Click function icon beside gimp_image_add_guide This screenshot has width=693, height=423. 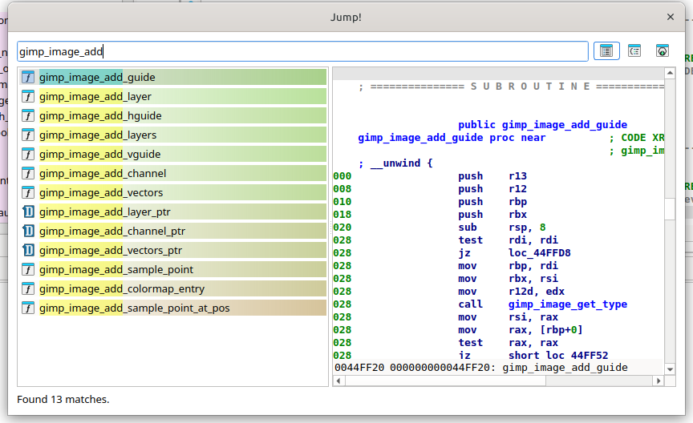pyautogui.click(x=28, y=77)
